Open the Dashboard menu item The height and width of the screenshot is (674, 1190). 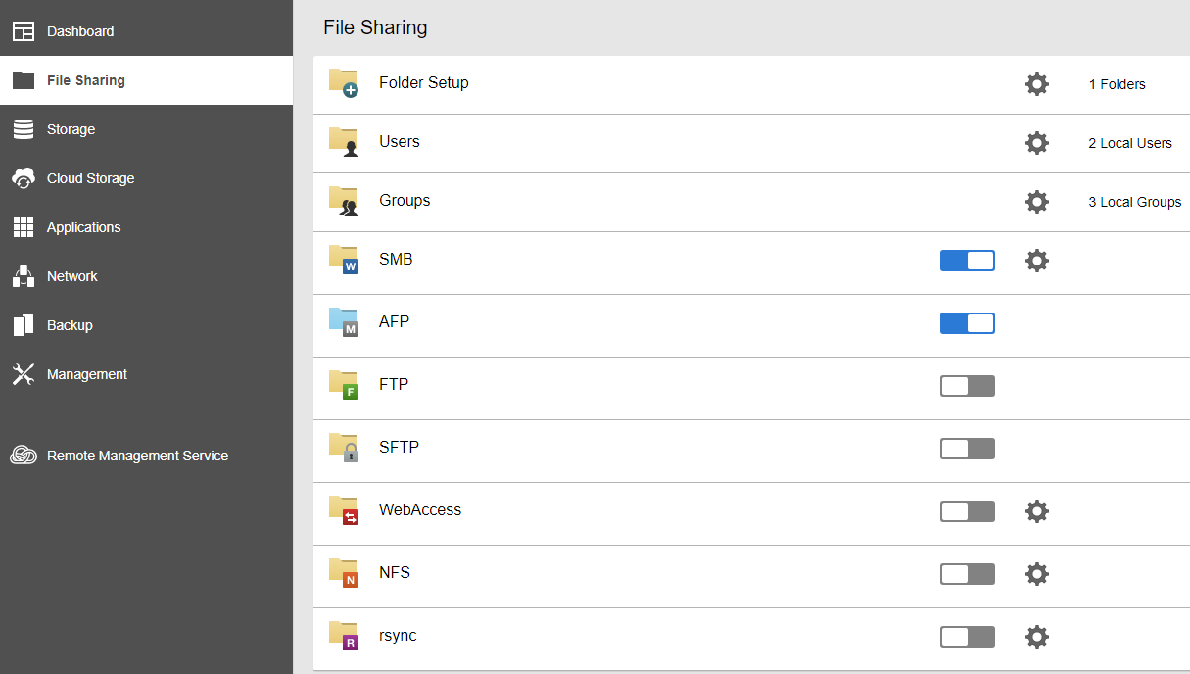click(x=80, y=31)
